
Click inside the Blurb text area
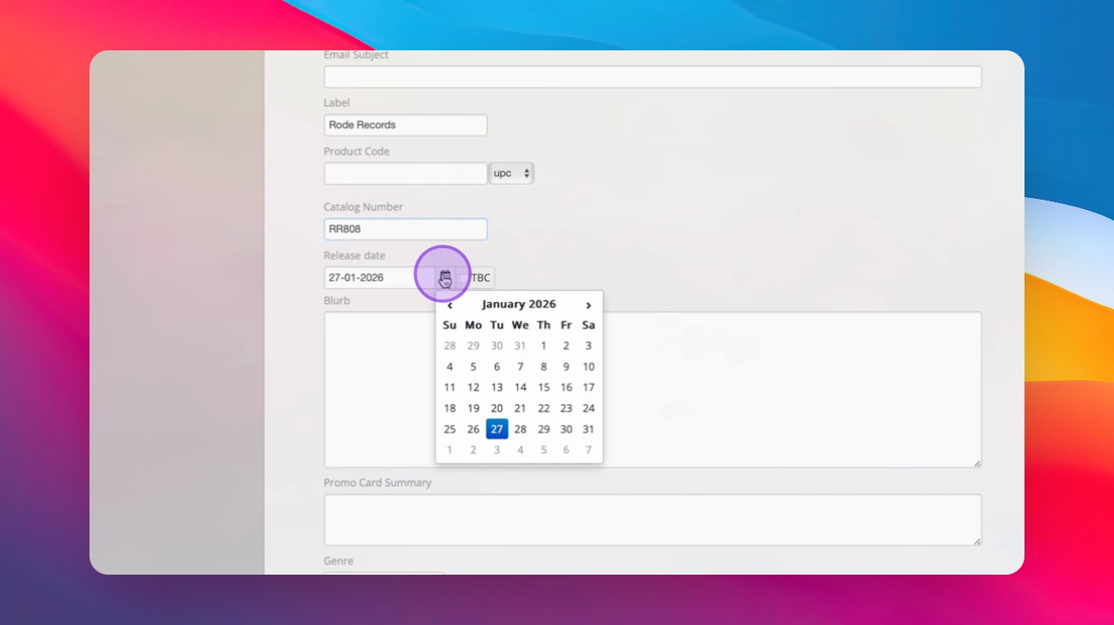653,390
